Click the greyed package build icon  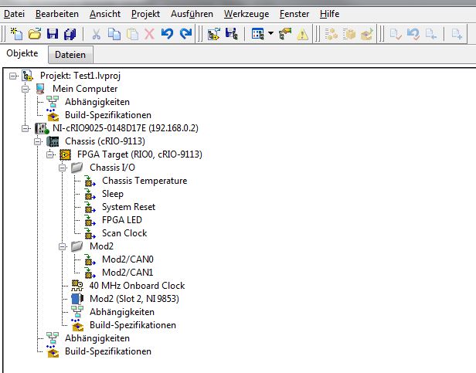coord(349,34)
